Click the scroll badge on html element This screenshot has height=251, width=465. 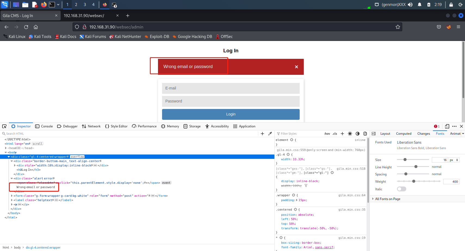point(38,144)
